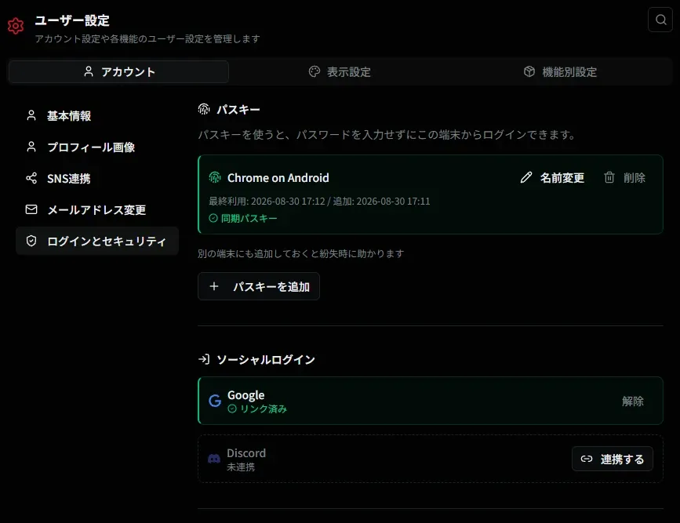680x523 pixels.
Task: Click the link icon in 連携する button
Action: [x=587, y=459]
